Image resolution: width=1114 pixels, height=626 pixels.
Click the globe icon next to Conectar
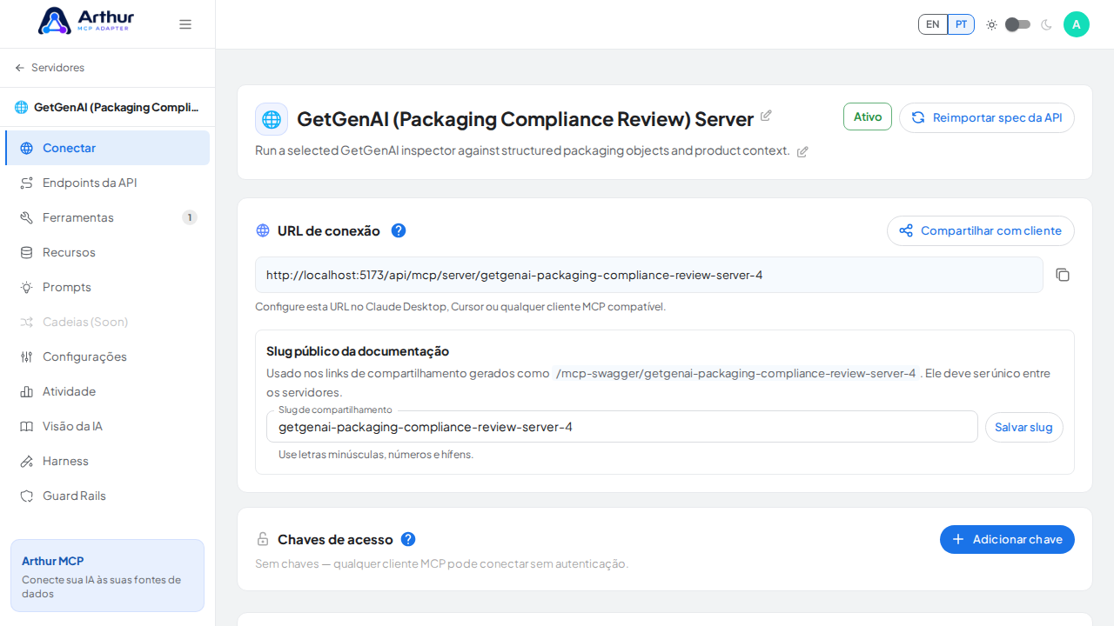[x=27, y=148]
